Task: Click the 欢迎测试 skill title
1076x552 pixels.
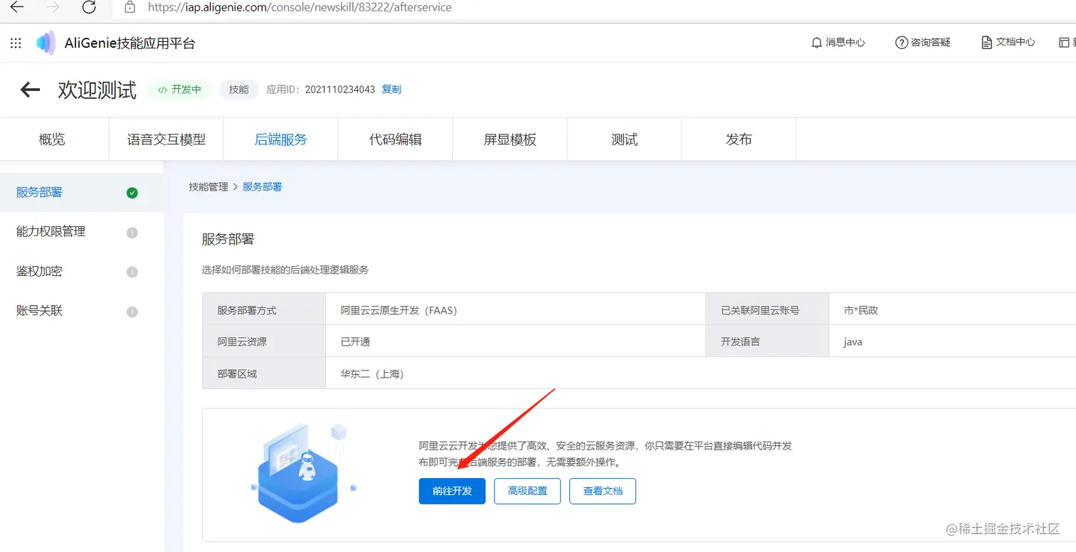Action: coord(97,90)
